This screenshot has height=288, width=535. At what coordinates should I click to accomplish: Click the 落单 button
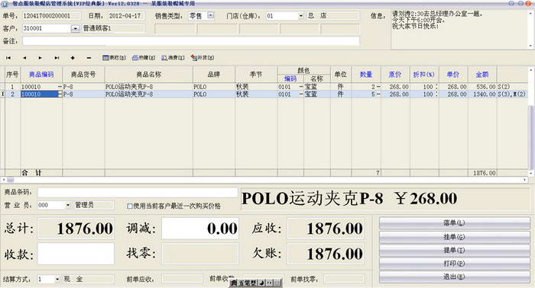click(x=454, y=223)
